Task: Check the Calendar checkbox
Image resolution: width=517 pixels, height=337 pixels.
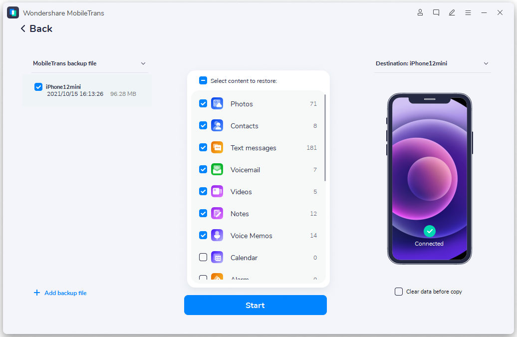Action: click(x=203, y=257)
